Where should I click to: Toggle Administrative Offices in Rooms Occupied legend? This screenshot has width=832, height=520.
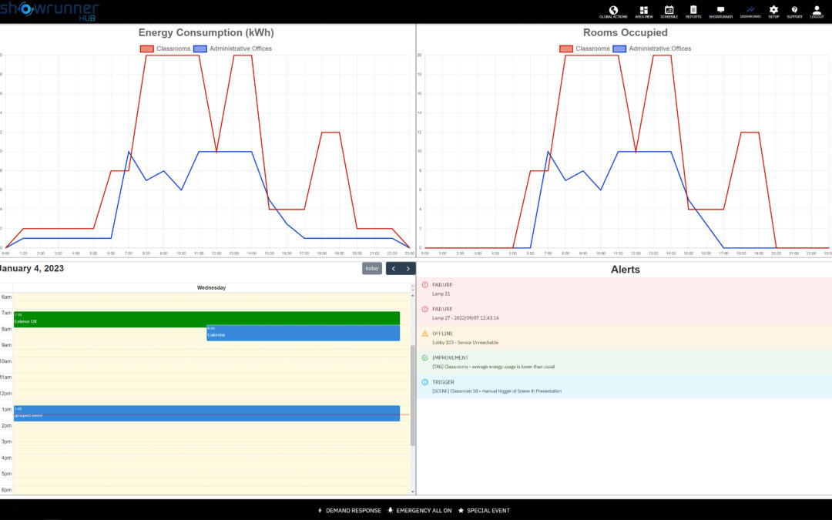[x=652, y=49]
